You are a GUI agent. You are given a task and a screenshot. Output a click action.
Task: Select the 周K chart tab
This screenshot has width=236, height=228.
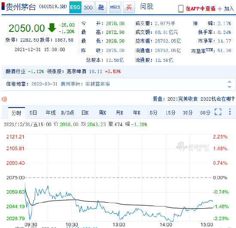[103, 113]
